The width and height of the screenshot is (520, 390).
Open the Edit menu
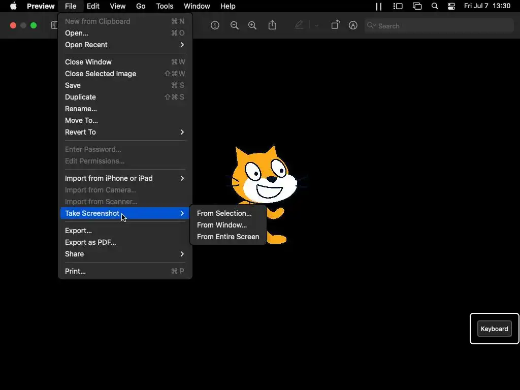[x=93, y=6]
